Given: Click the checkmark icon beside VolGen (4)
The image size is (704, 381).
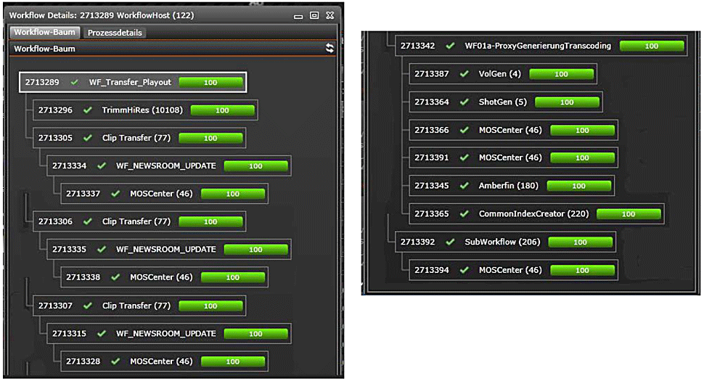Looking at the screenshot, I should click(464, 74).
